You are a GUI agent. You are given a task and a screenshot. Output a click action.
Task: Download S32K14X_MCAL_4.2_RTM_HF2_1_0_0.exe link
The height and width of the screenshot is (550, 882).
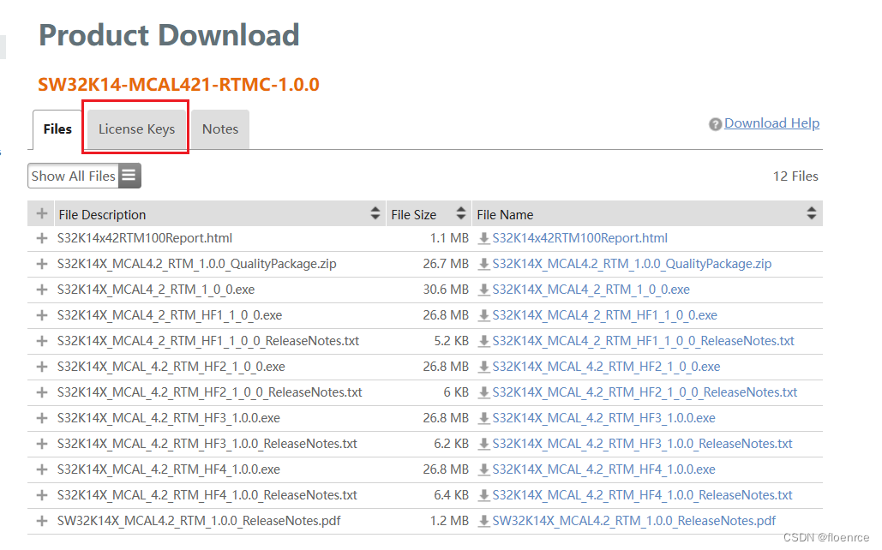click(x=606, y=367)
